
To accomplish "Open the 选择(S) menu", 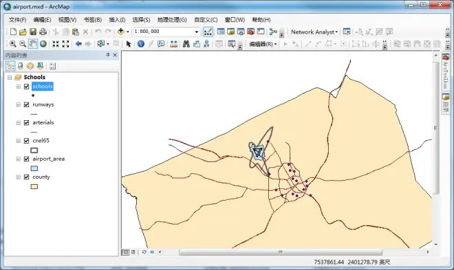I will [x=141, y=20].
